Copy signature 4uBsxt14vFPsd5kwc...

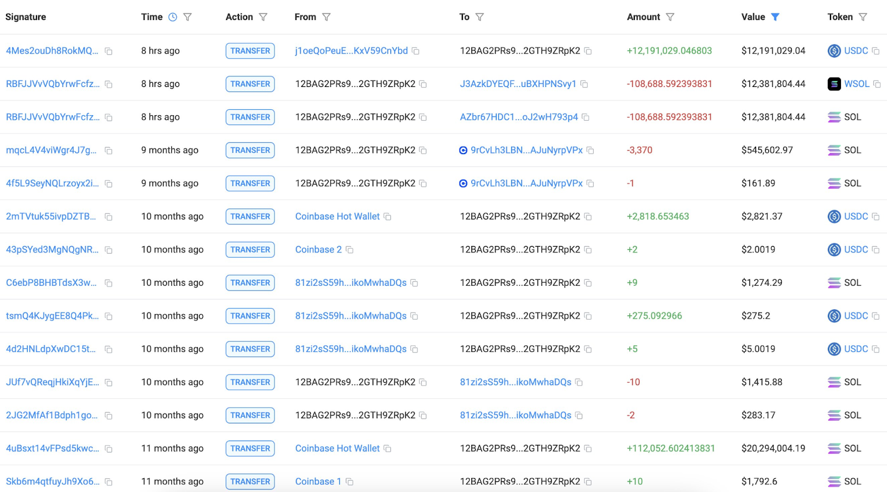(109, 449)
